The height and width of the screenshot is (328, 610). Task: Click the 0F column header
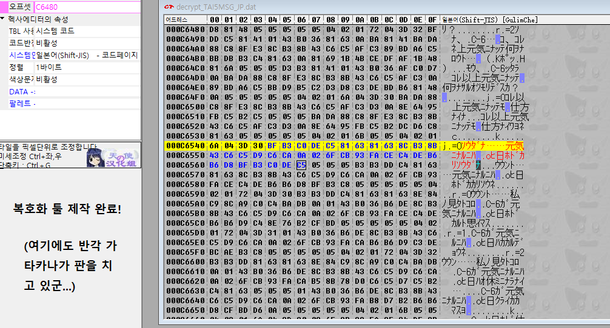coord(432,19)
